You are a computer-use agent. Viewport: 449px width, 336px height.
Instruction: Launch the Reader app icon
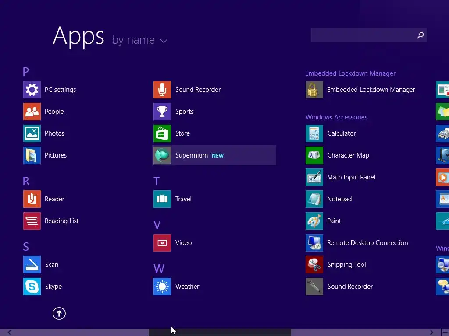(x=32, y=199)
